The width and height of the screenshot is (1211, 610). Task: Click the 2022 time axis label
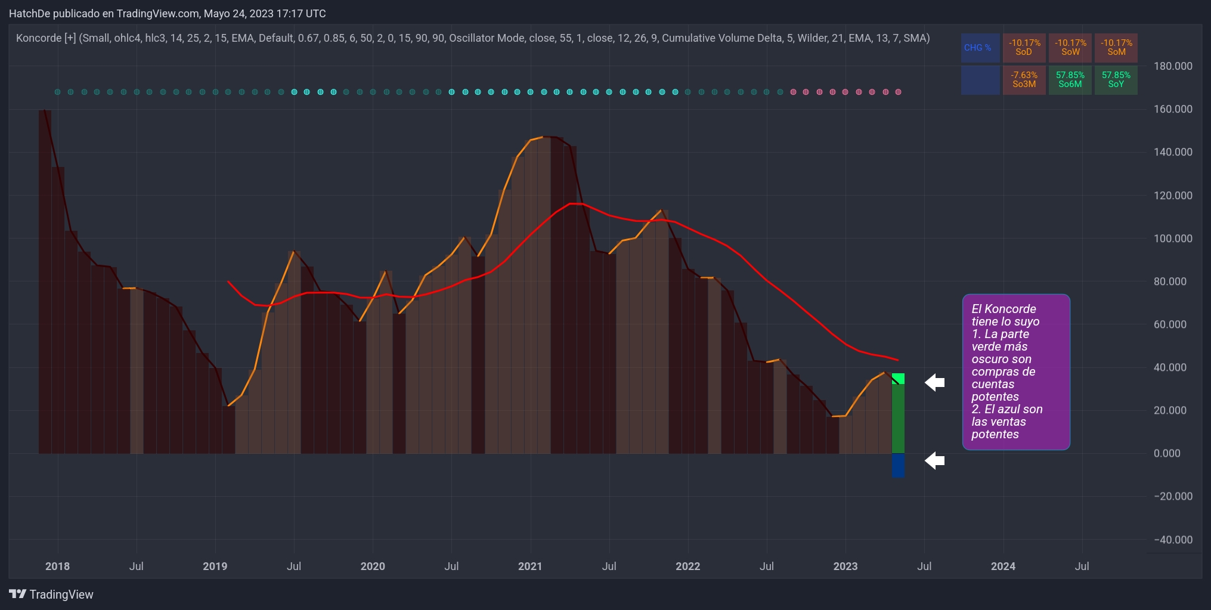pos(687,566)
